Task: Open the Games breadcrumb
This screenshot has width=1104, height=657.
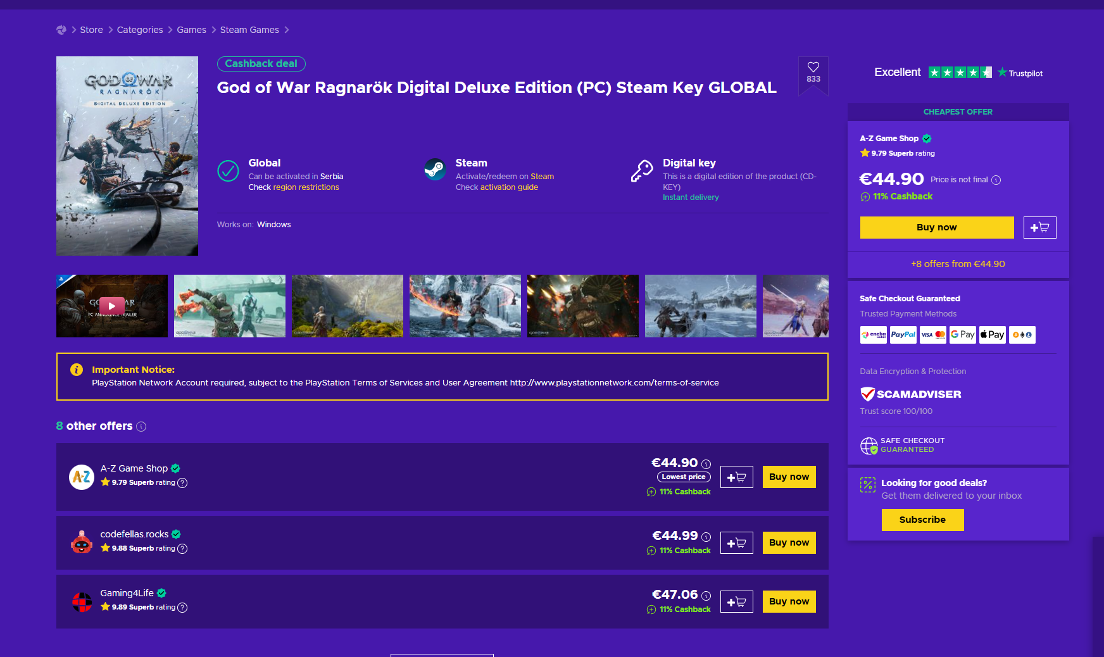Action: pyautogui.click(x=191, y=30)
